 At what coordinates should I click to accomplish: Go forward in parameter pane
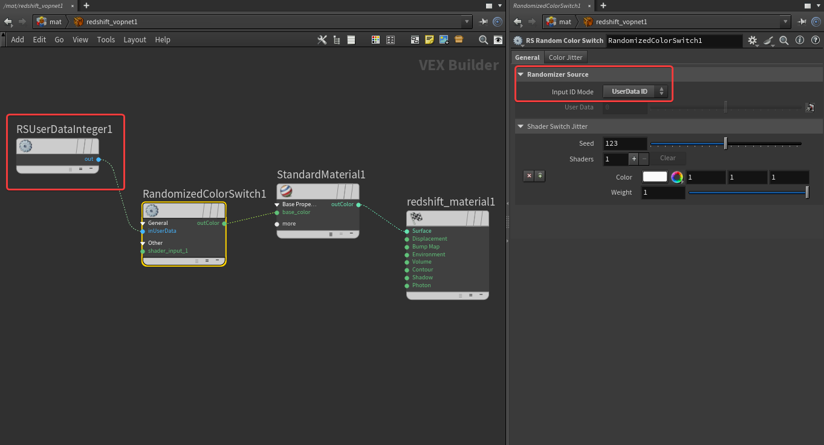tap(531, 22)
